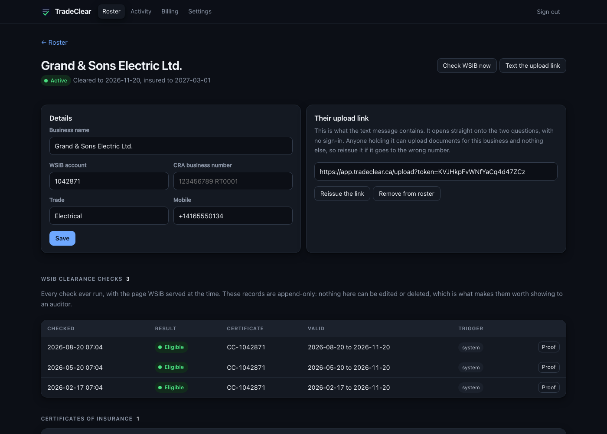Open Proof for the 2026-08-20 check
607x434 pixels.
(x=548, y=347)
